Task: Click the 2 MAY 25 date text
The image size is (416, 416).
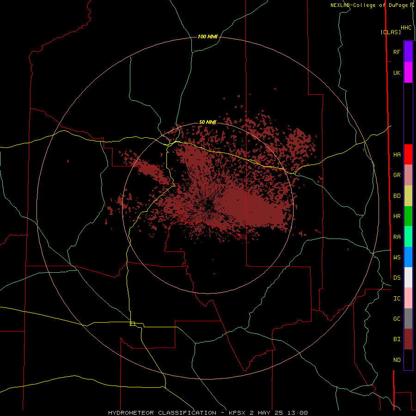Action: (266, 413)
